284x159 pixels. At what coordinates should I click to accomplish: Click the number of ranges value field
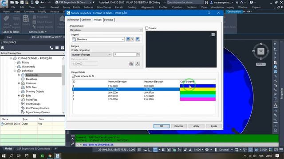coord(125,54)
